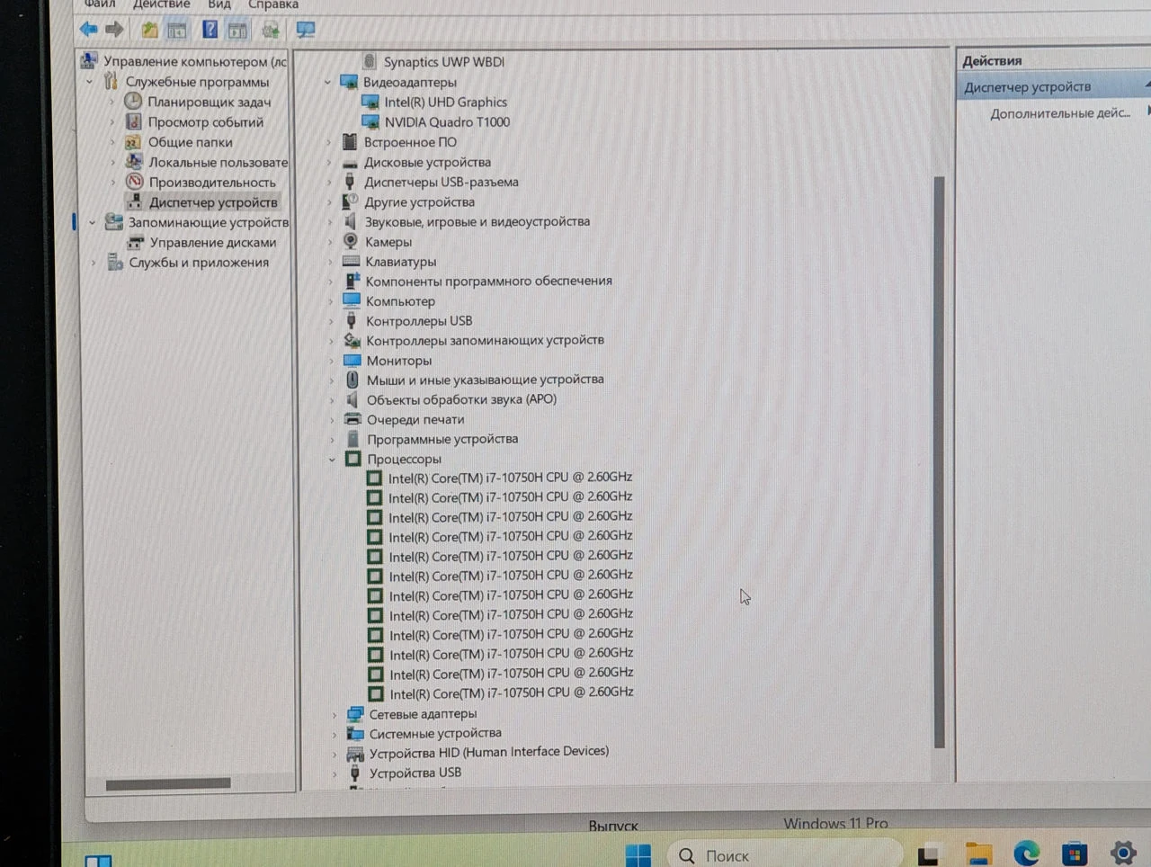
Task: Click the Up one level folder icon
Action: [149, 31]
